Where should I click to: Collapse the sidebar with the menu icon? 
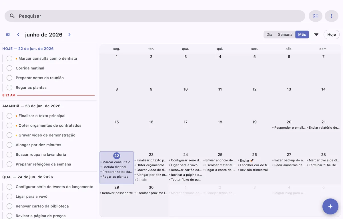pyautogui.click(x=8, y=35)
